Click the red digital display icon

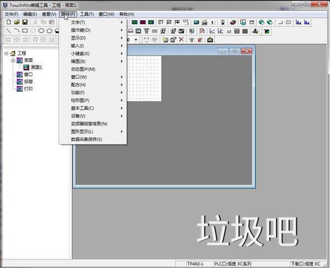click(142, 23)
